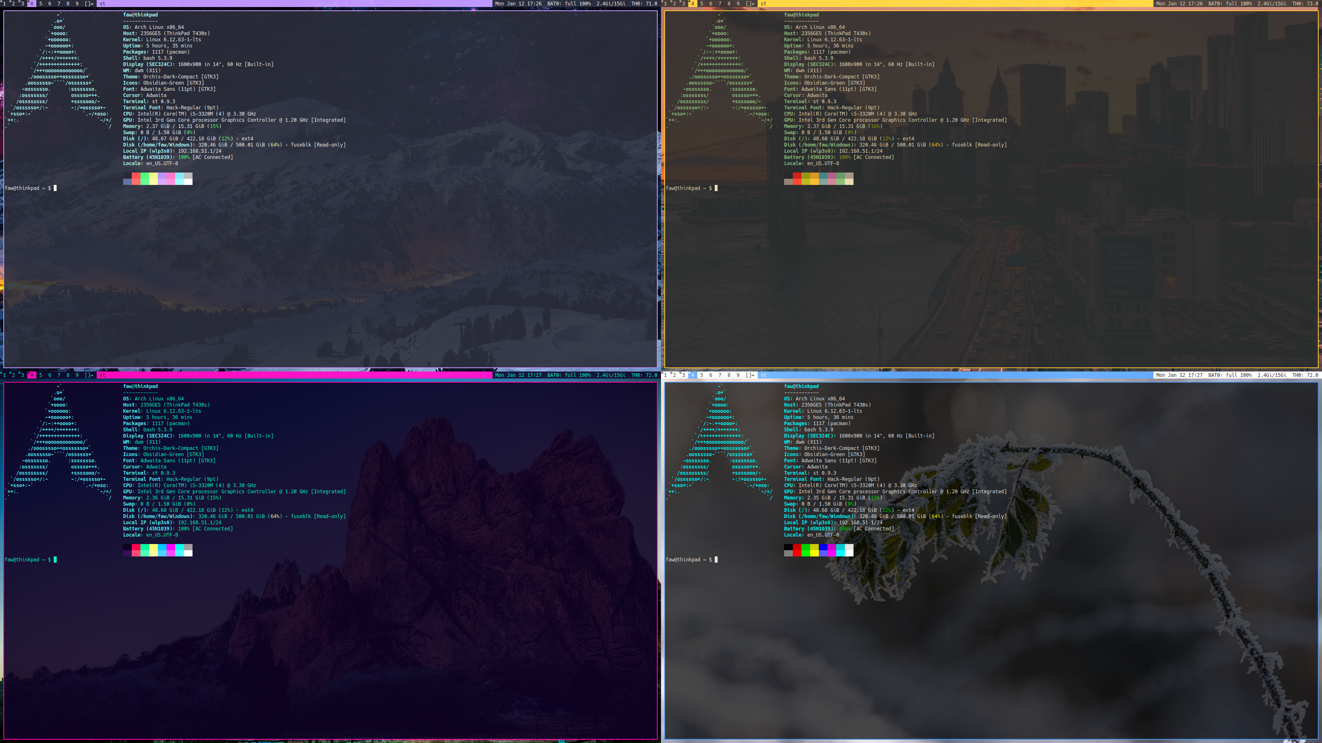Click the []= layout symbol in purple bar
1322x743 pixels.
click(89, 4)
